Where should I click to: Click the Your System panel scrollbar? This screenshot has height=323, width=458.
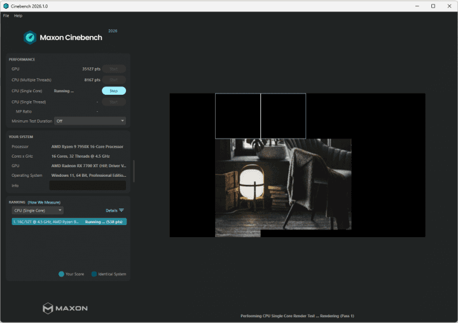click(134, 171)
